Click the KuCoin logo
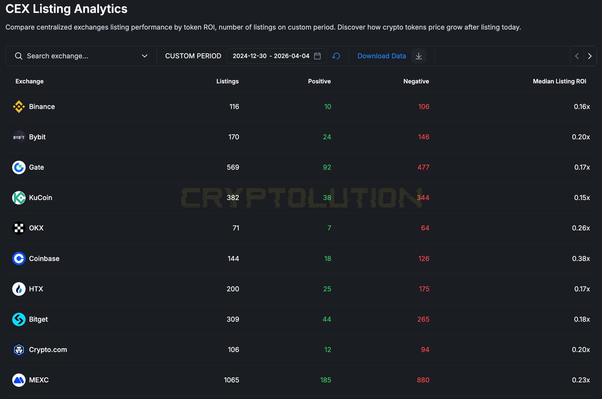This screenshot has height=399, width=602. 19,197
